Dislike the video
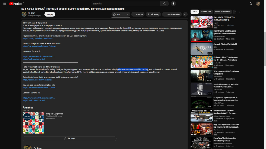The image size is (266, 149). click(126, 14)
